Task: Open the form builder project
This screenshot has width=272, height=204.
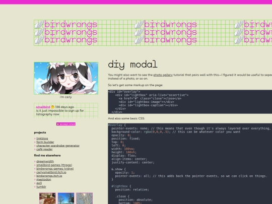Action: (45, 142)
